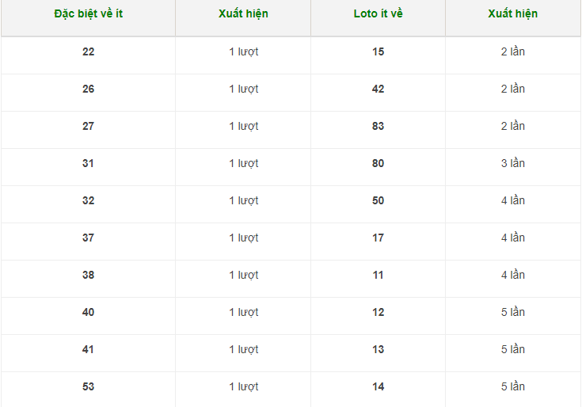The image size is (582, 407).
Task: Click loto number 17 cell
Action: [378, 238]
